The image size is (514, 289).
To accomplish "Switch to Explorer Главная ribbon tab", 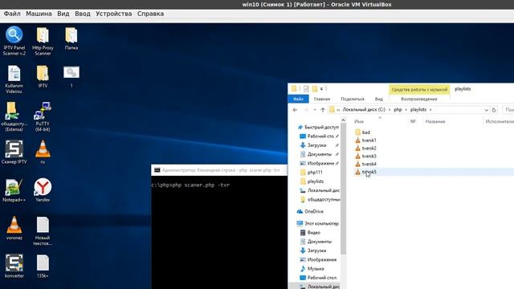I will coord(322,99).
